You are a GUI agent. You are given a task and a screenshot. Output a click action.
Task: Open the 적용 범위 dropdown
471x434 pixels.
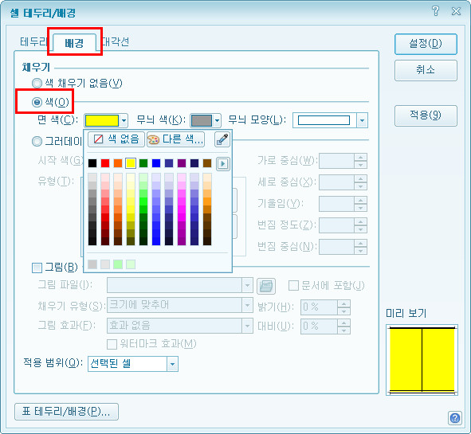click(x=172, y=364)
